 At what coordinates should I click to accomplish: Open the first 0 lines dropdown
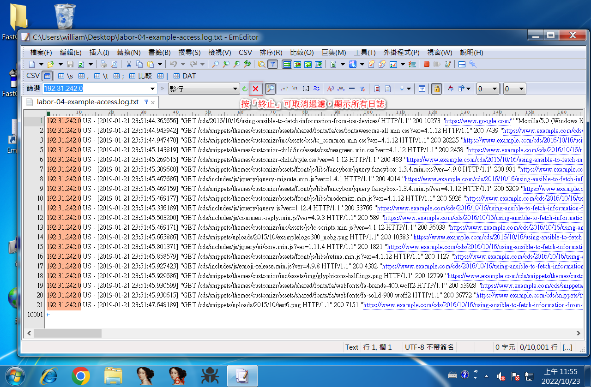[495, 89]
